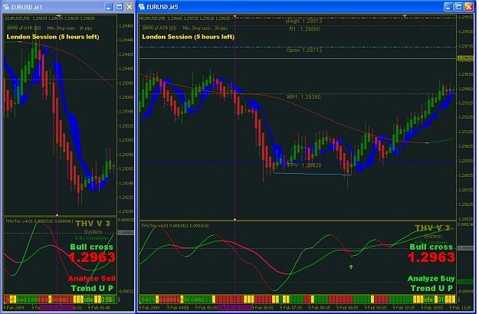Click the 'yHigh: 1.29913' level label

pos(303,21)
